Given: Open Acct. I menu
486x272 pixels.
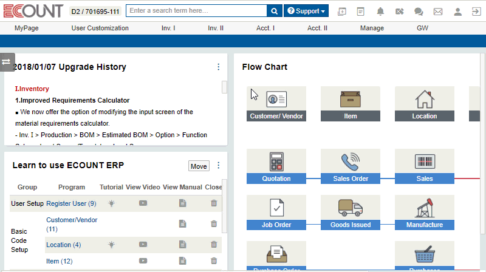Looking at the screenshot, I should [265, 28].
